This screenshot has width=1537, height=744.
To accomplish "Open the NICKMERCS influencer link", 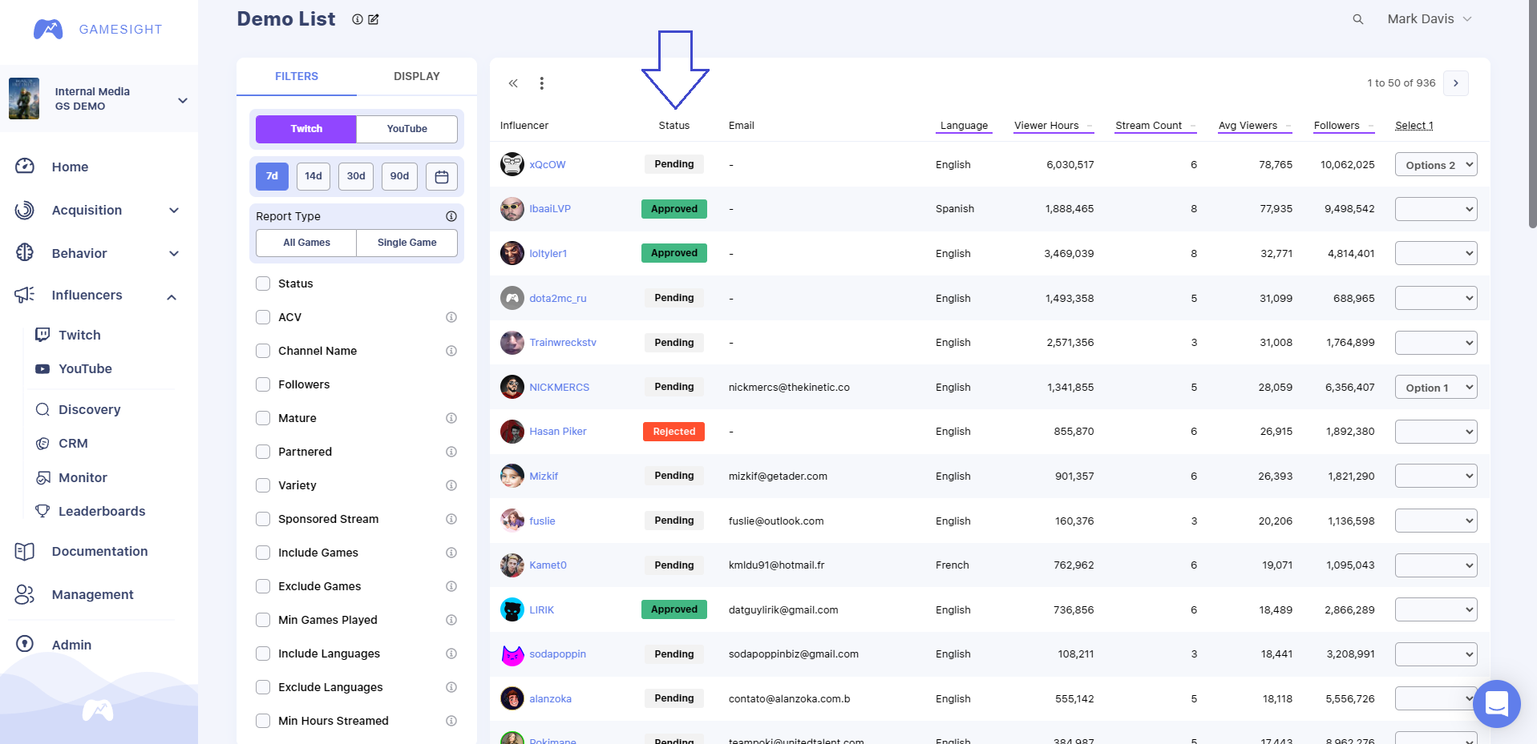I will pos(560,388).
